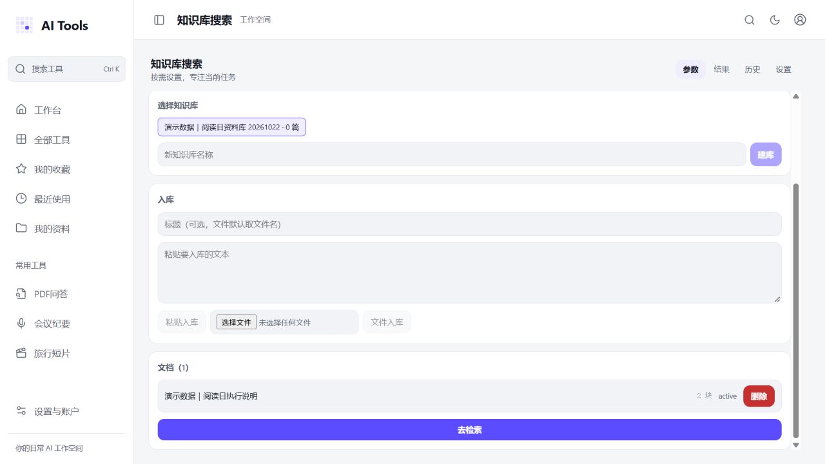Focus the 粘贴要入库的文本 textarea
825x464 pixels.
[x=469, y=273]
